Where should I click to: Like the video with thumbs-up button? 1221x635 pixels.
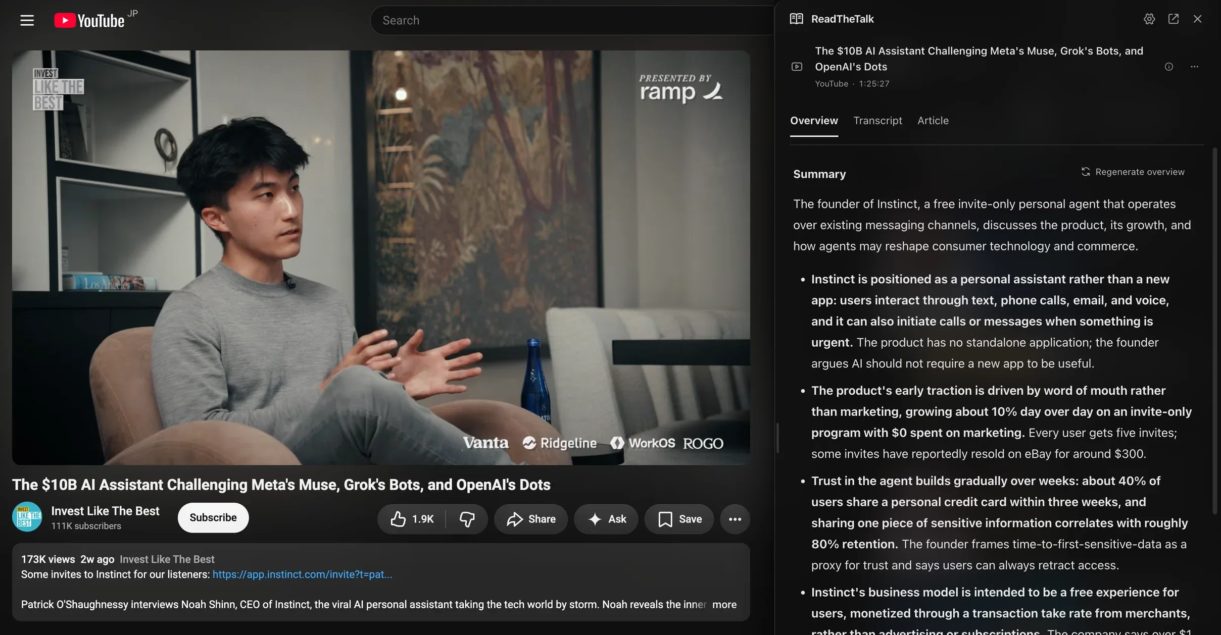(412, 519)
